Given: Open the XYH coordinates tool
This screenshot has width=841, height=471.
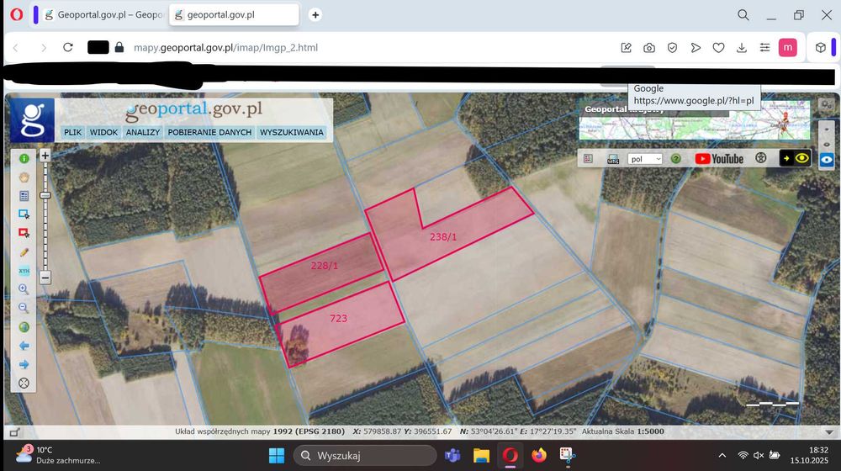Looking at the screenshot, I should [24, 270].
